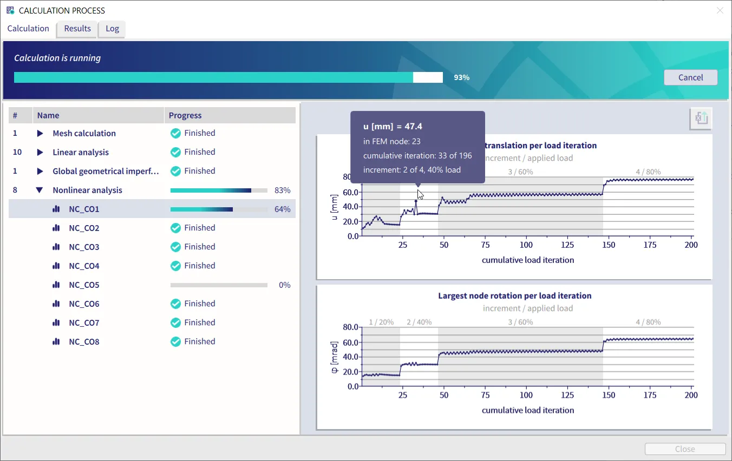
Task: Select the NC_CO4 combination row
Action: tap(84, 266)
